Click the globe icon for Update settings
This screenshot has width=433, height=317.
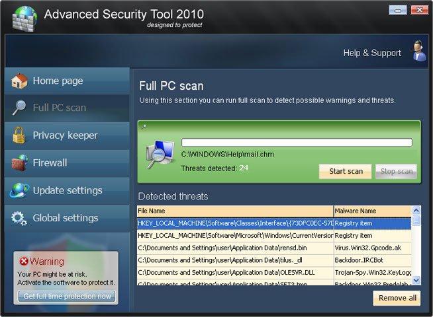click(19, 190)
